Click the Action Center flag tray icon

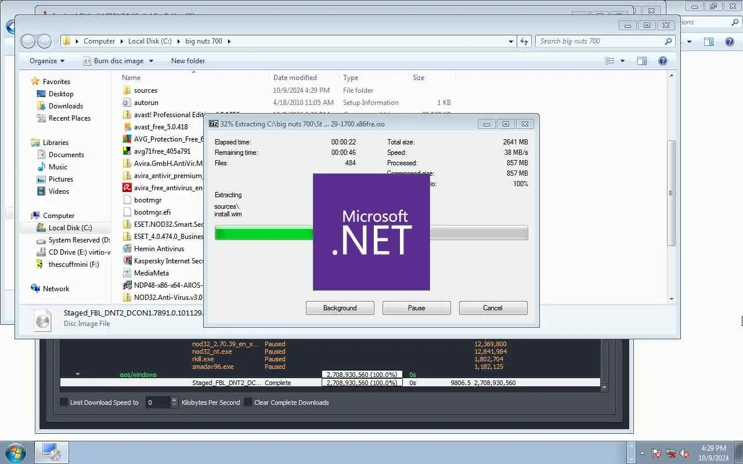657,453
